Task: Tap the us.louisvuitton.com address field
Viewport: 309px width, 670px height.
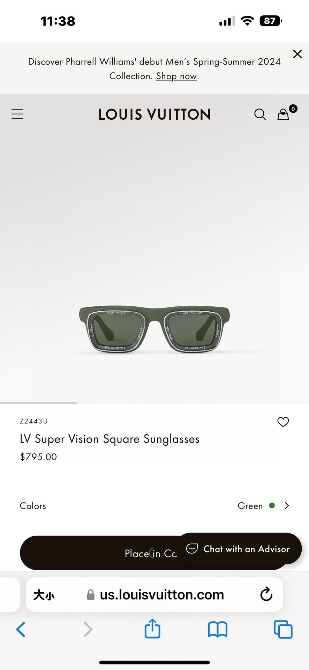Action: 154,594
